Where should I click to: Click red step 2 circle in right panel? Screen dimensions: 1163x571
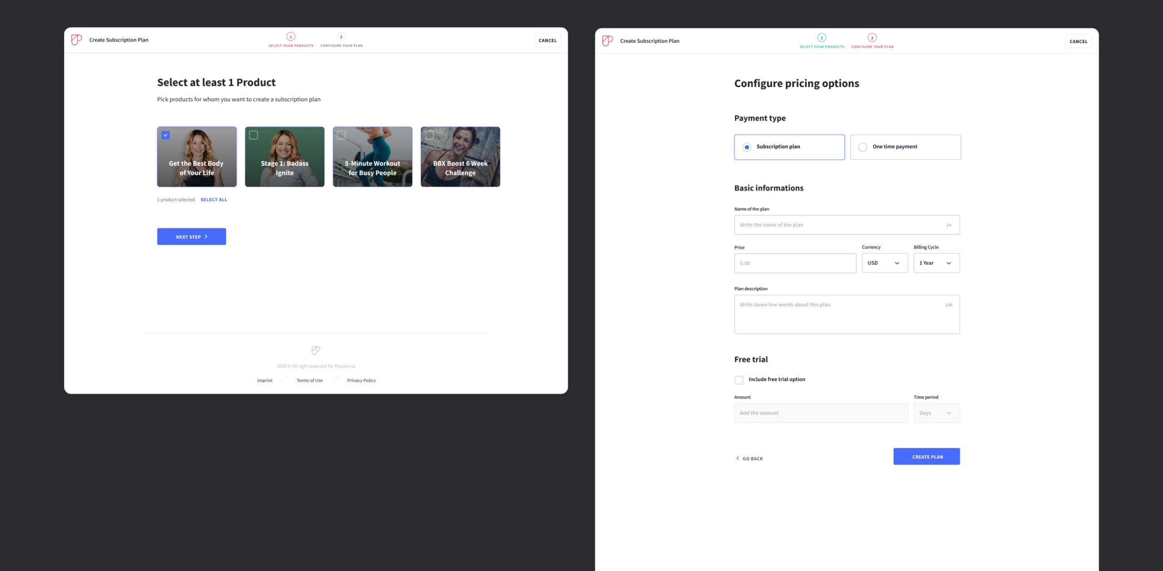872,38
